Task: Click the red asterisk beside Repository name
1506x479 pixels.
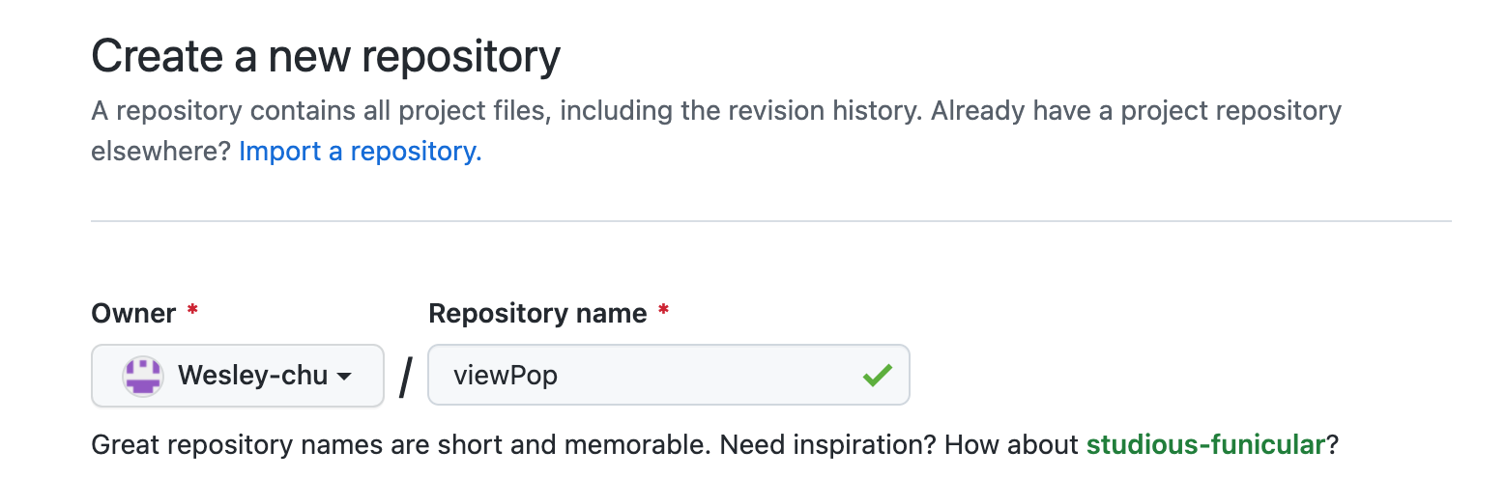Action: click(663, 311)
